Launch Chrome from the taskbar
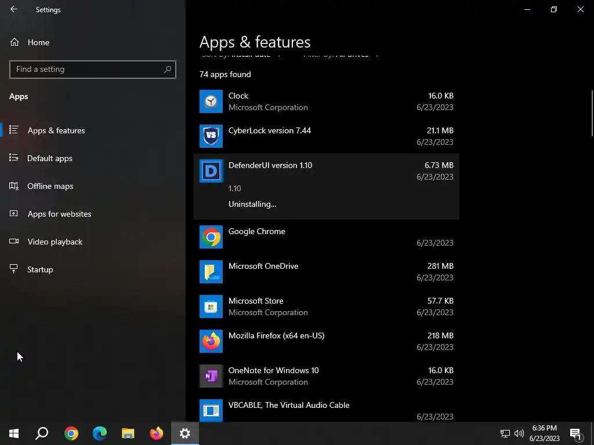The height and width of the screenshot is (445, 594). 71,433
